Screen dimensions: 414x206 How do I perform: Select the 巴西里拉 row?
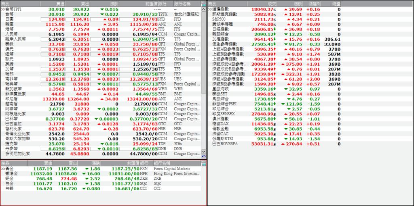point(101,124)
